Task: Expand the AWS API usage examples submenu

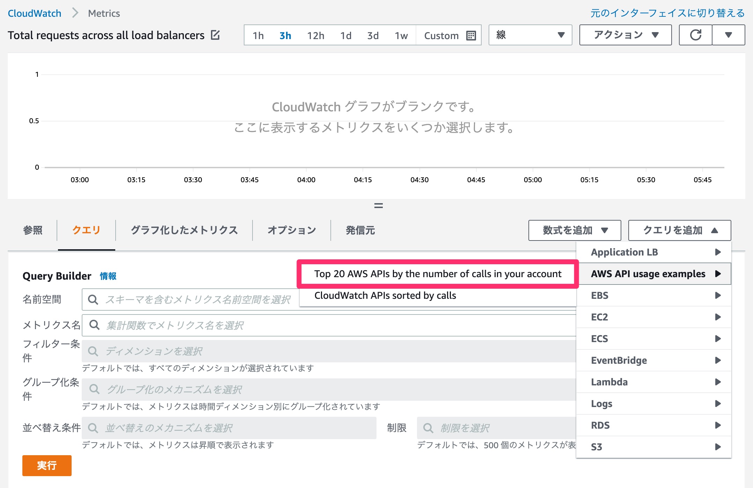Action: pyautogui.click(x=654, y=274)
